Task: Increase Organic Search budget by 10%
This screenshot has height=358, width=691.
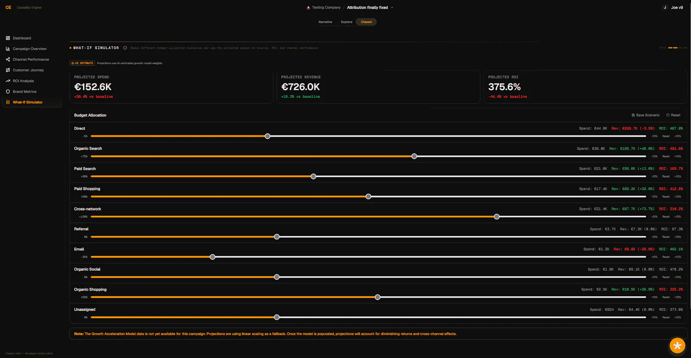Action: pyautogui.click(x=678, y=156)
